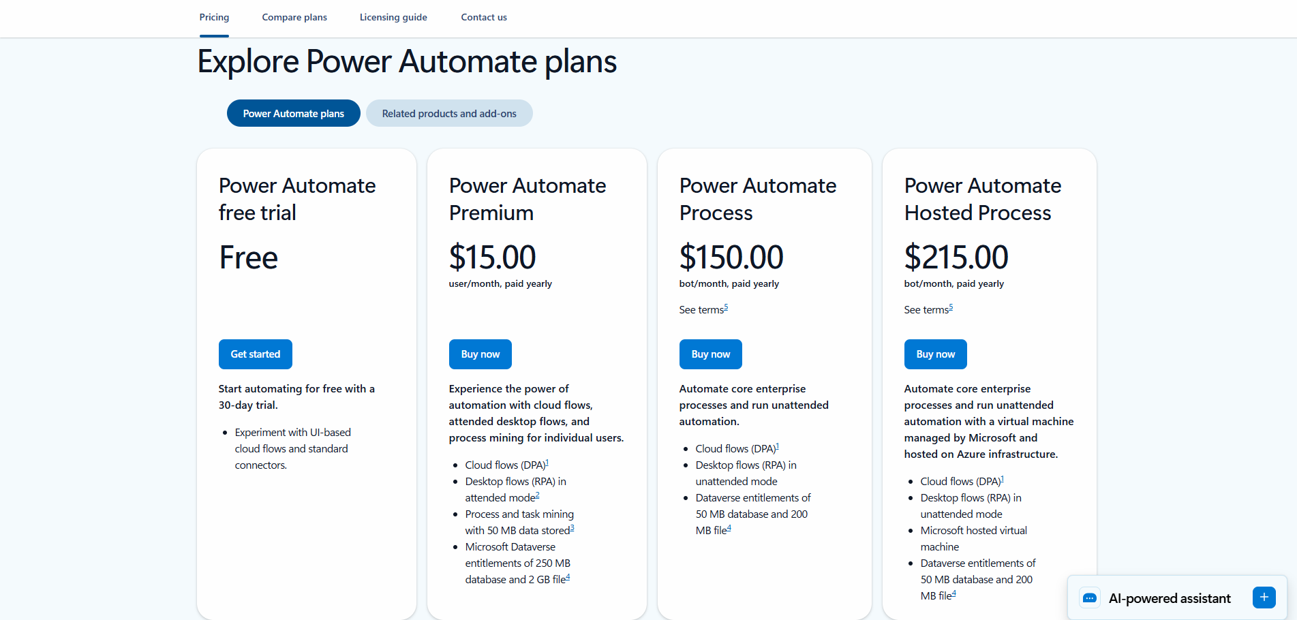Viewport: 1297px width, 620px height.
Task: Get started with the free trial
Action: pos(255,354)
